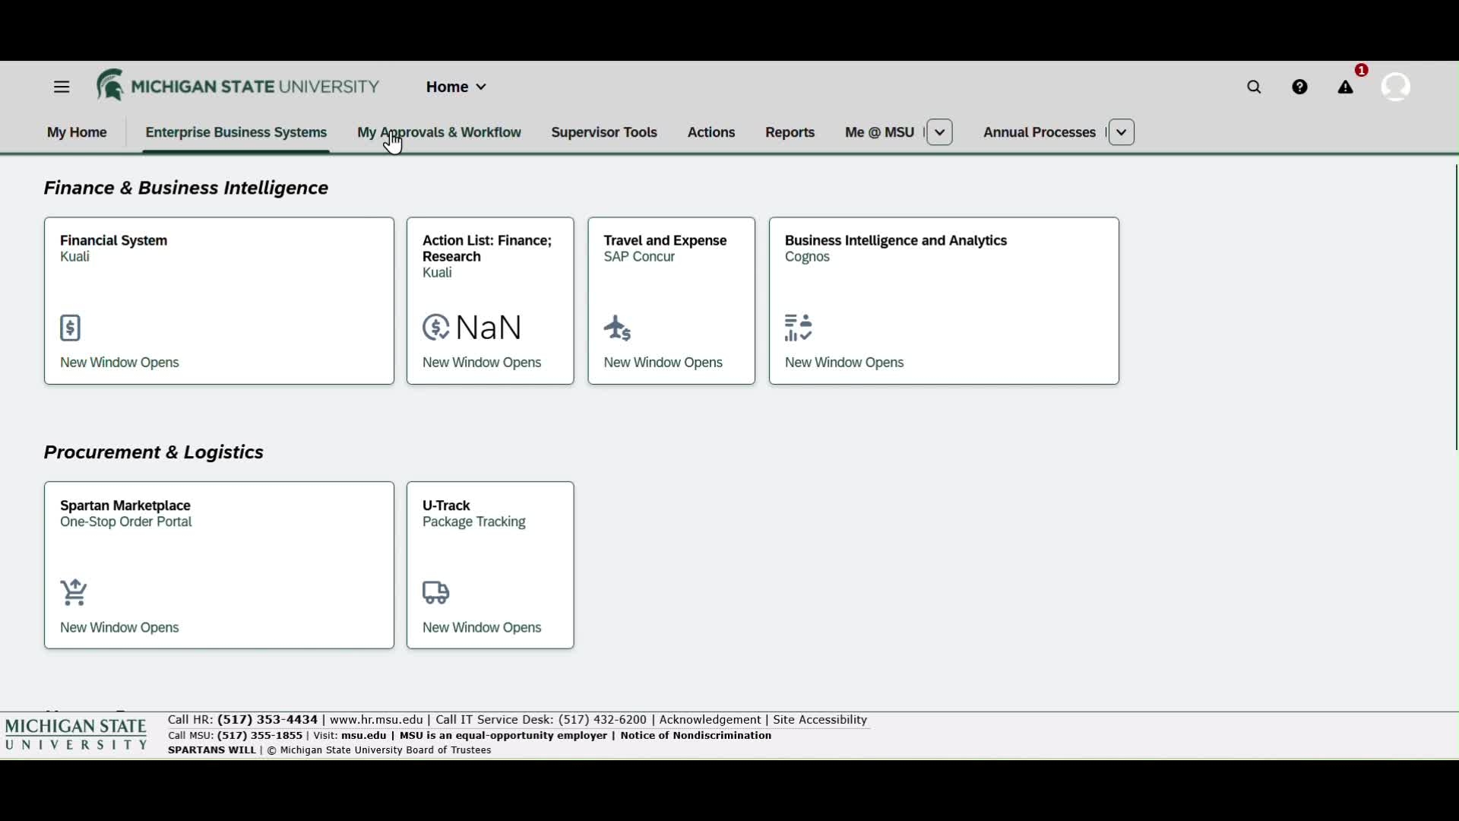Viewport: 1459px width, 821px height.
Task: Click the SPARTANS WILL footer link
Action: [x=211, y=751]
